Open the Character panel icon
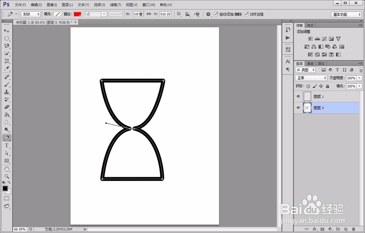Viewport: 365px width, 233px height. coord(288,62)
